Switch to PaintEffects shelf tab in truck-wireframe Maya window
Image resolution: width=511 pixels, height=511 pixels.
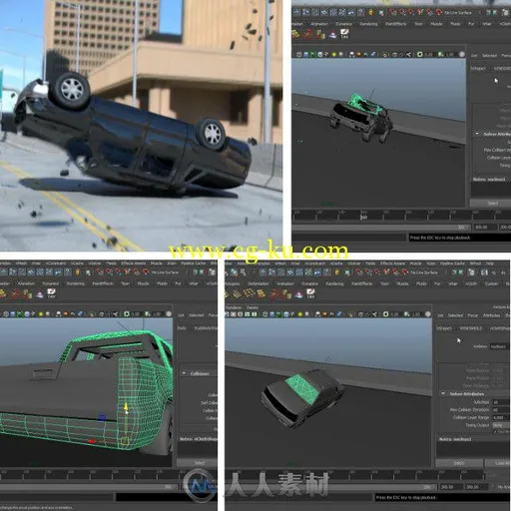[x=103, y=283]
